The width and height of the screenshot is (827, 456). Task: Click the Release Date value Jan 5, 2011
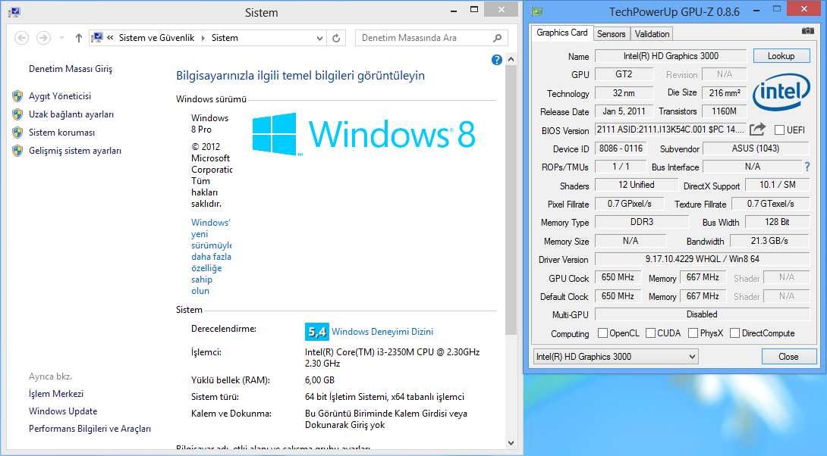pos(624,111)
